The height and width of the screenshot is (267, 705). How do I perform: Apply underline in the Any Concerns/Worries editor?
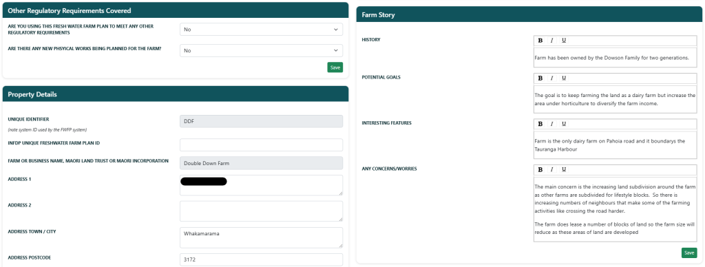(x=564, y=169)
